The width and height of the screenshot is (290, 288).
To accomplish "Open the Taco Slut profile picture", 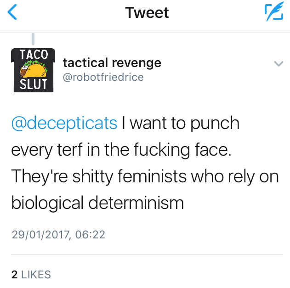I will pos(33,69).
